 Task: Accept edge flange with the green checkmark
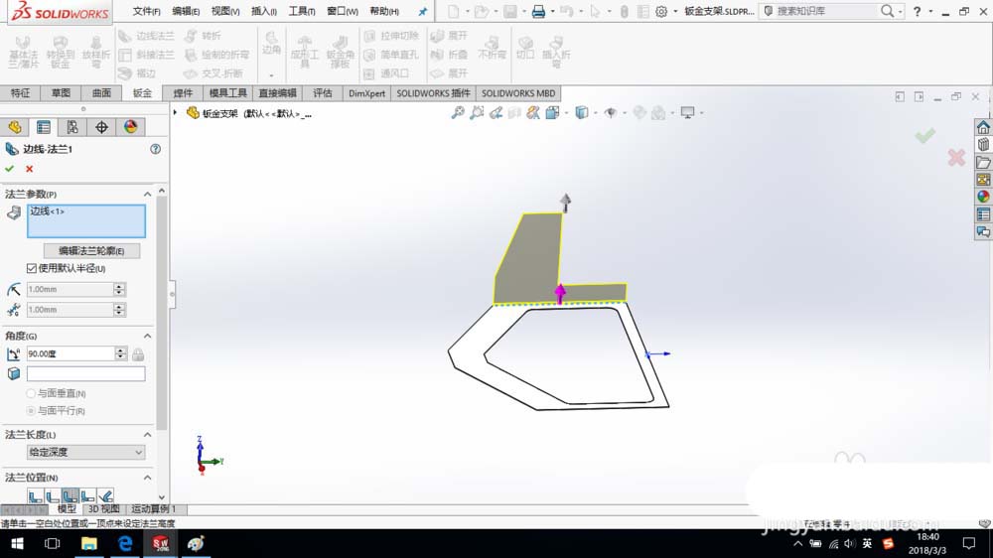point(10,169)
